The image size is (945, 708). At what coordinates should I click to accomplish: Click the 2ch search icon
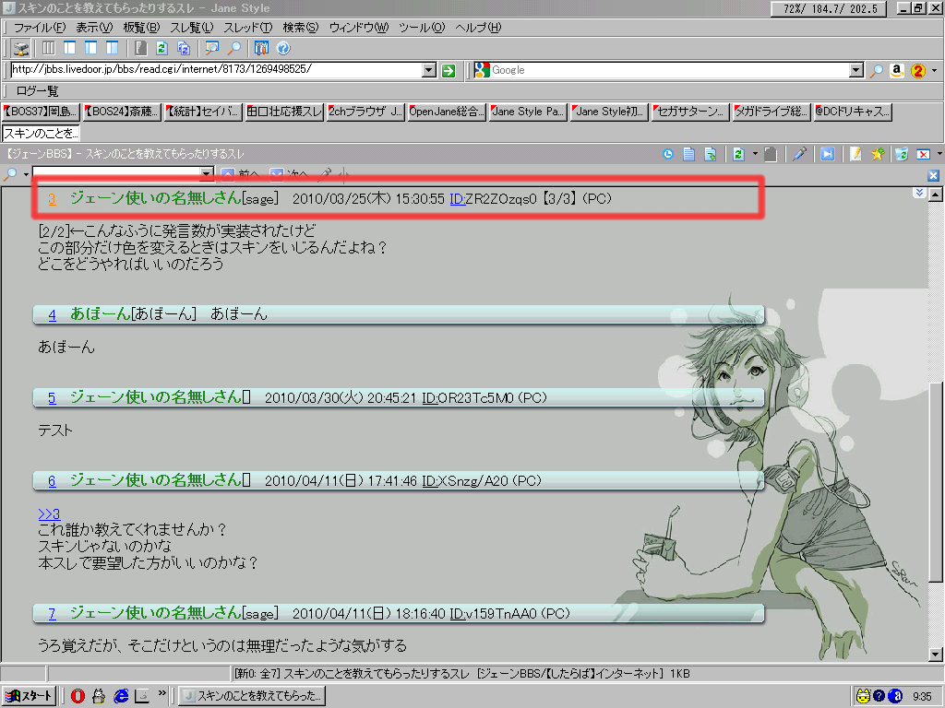(918, 70)
